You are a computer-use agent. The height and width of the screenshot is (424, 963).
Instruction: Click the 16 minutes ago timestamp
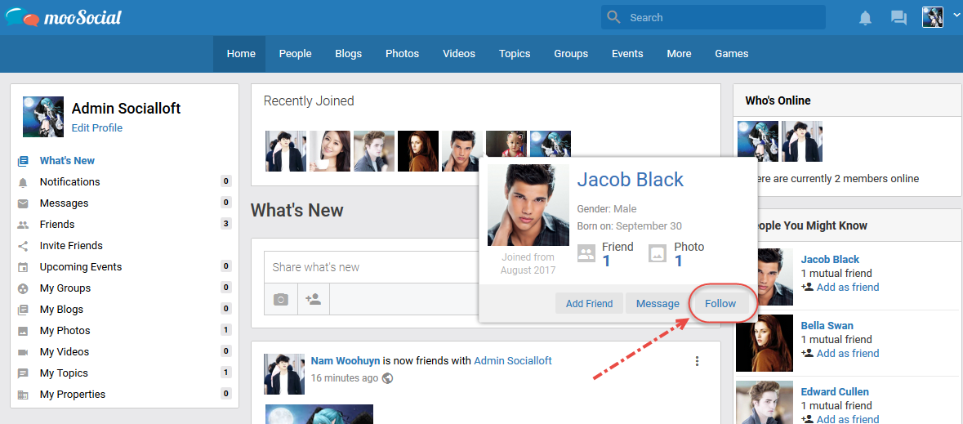tap(345, 378)
